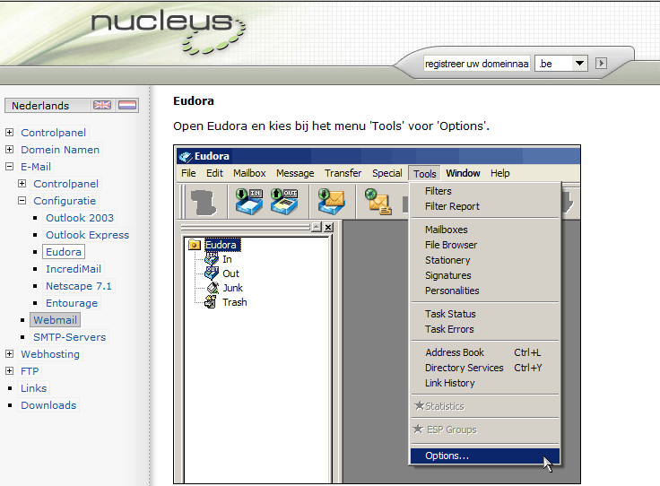Open the File menu in Eudora

point(188,173)
